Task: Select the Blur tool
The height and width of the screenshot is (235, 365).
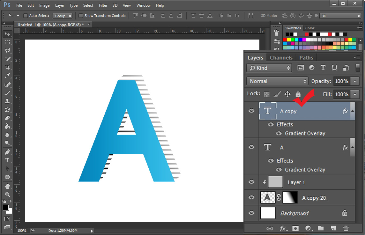Action: tap(7, 135)
